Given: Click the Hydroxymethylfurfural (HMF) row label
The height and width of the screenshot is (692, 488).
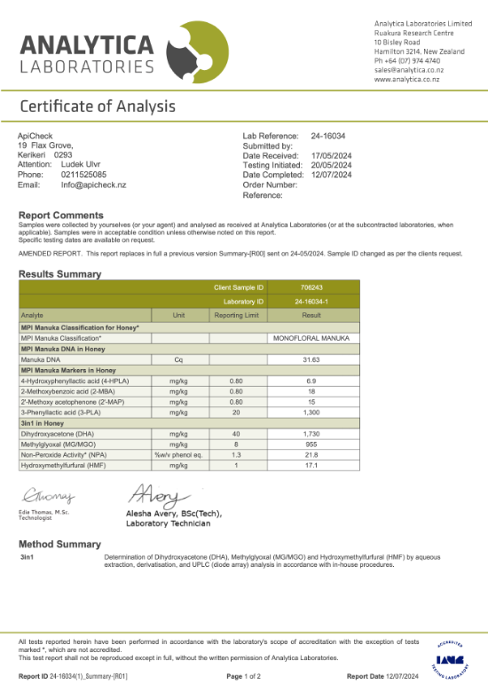Looking at the screenshot, I should [64, 466].
